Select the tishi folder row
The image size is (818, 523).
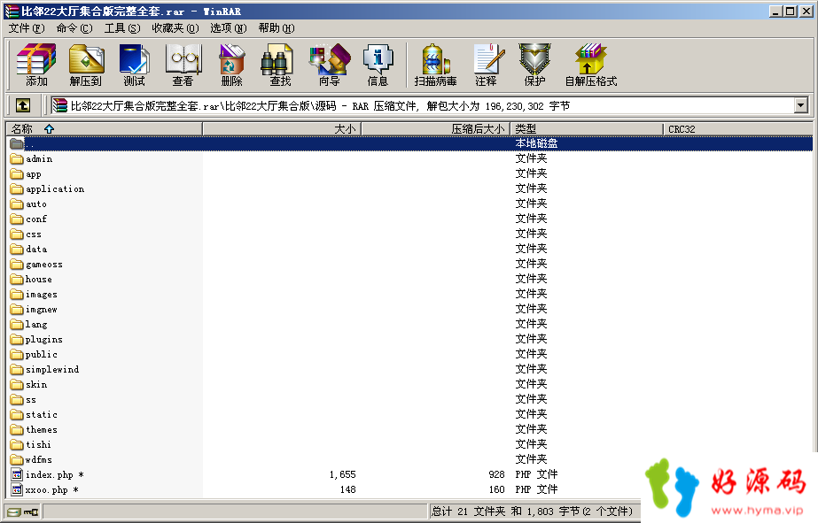point(409,445)
